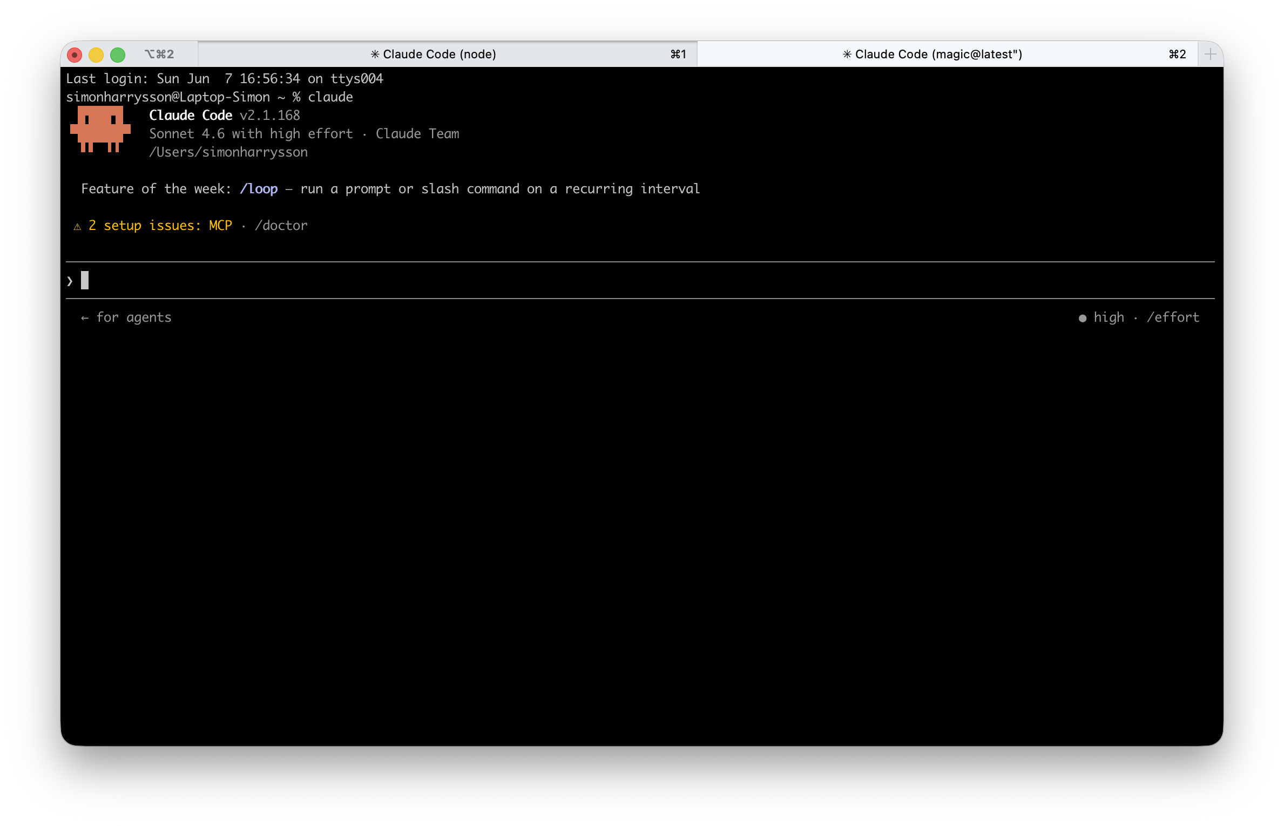
Task: Click the 'Claude Code' title in header
Action: pos(191,115)
